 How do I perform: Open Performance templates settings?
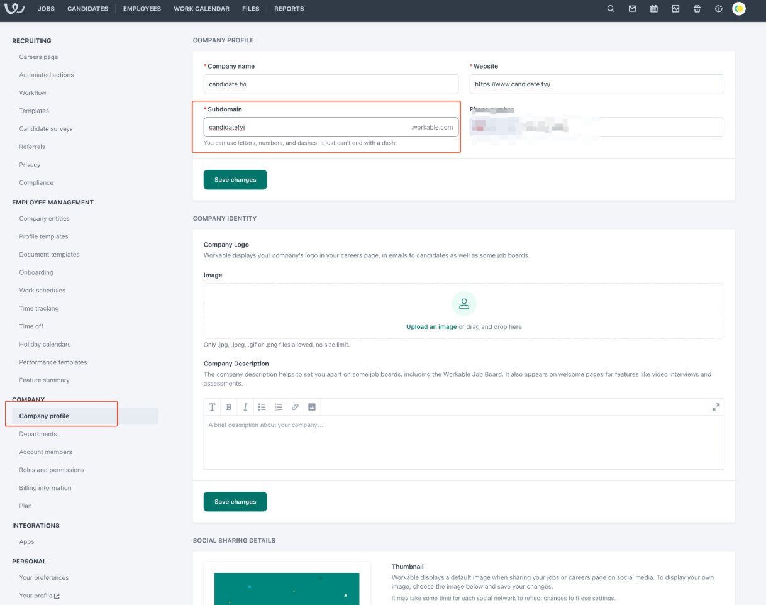tap(53, 362)
